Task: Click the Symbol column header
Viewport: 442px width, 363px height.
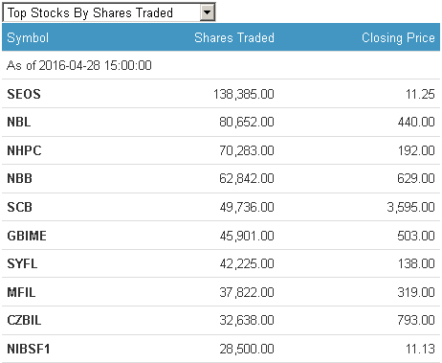Action: click(28, 37)
